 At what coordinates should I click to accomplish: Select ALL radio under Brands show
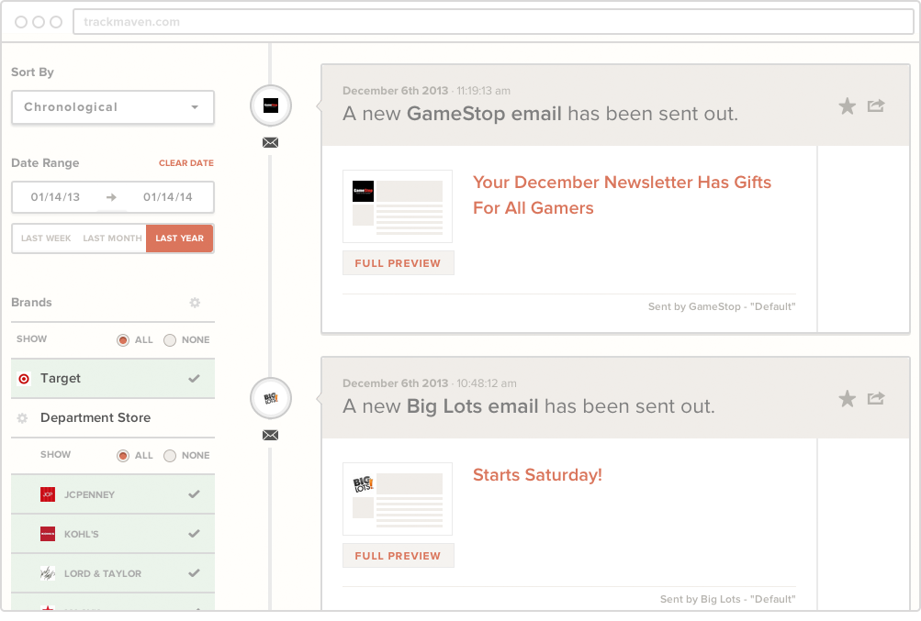pyautogui.click(x=123, y=340)
